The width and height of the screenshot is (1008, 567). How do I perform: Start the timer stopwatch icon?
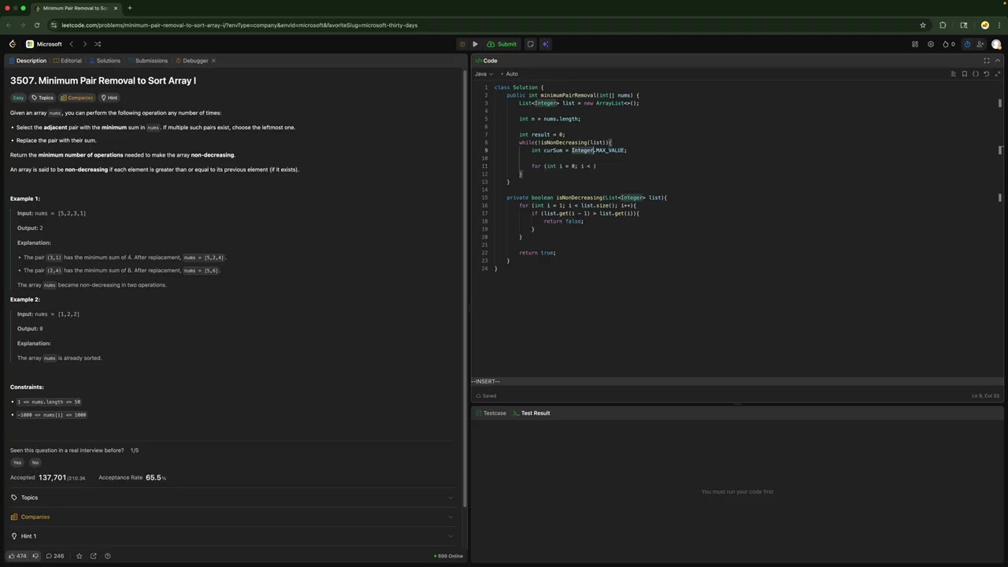pos(968,44)
